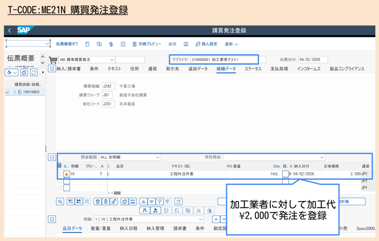
Task: Click the 出力 button in the toolbar
Action: tap(172, 44)
